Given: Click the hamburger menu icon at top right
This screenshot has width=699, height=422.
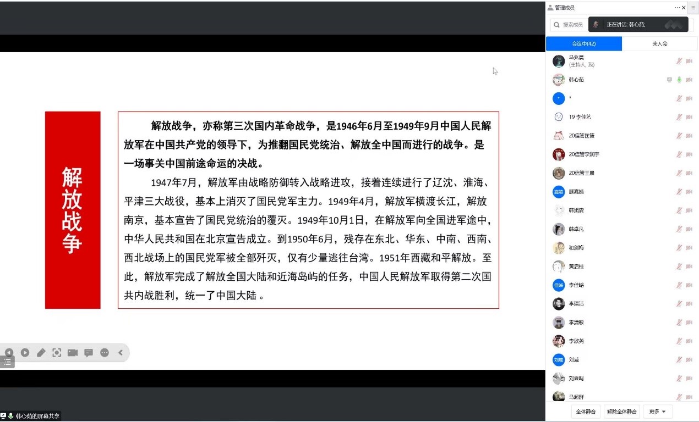Looking at the screenshot, I should (x=693, y=8).
